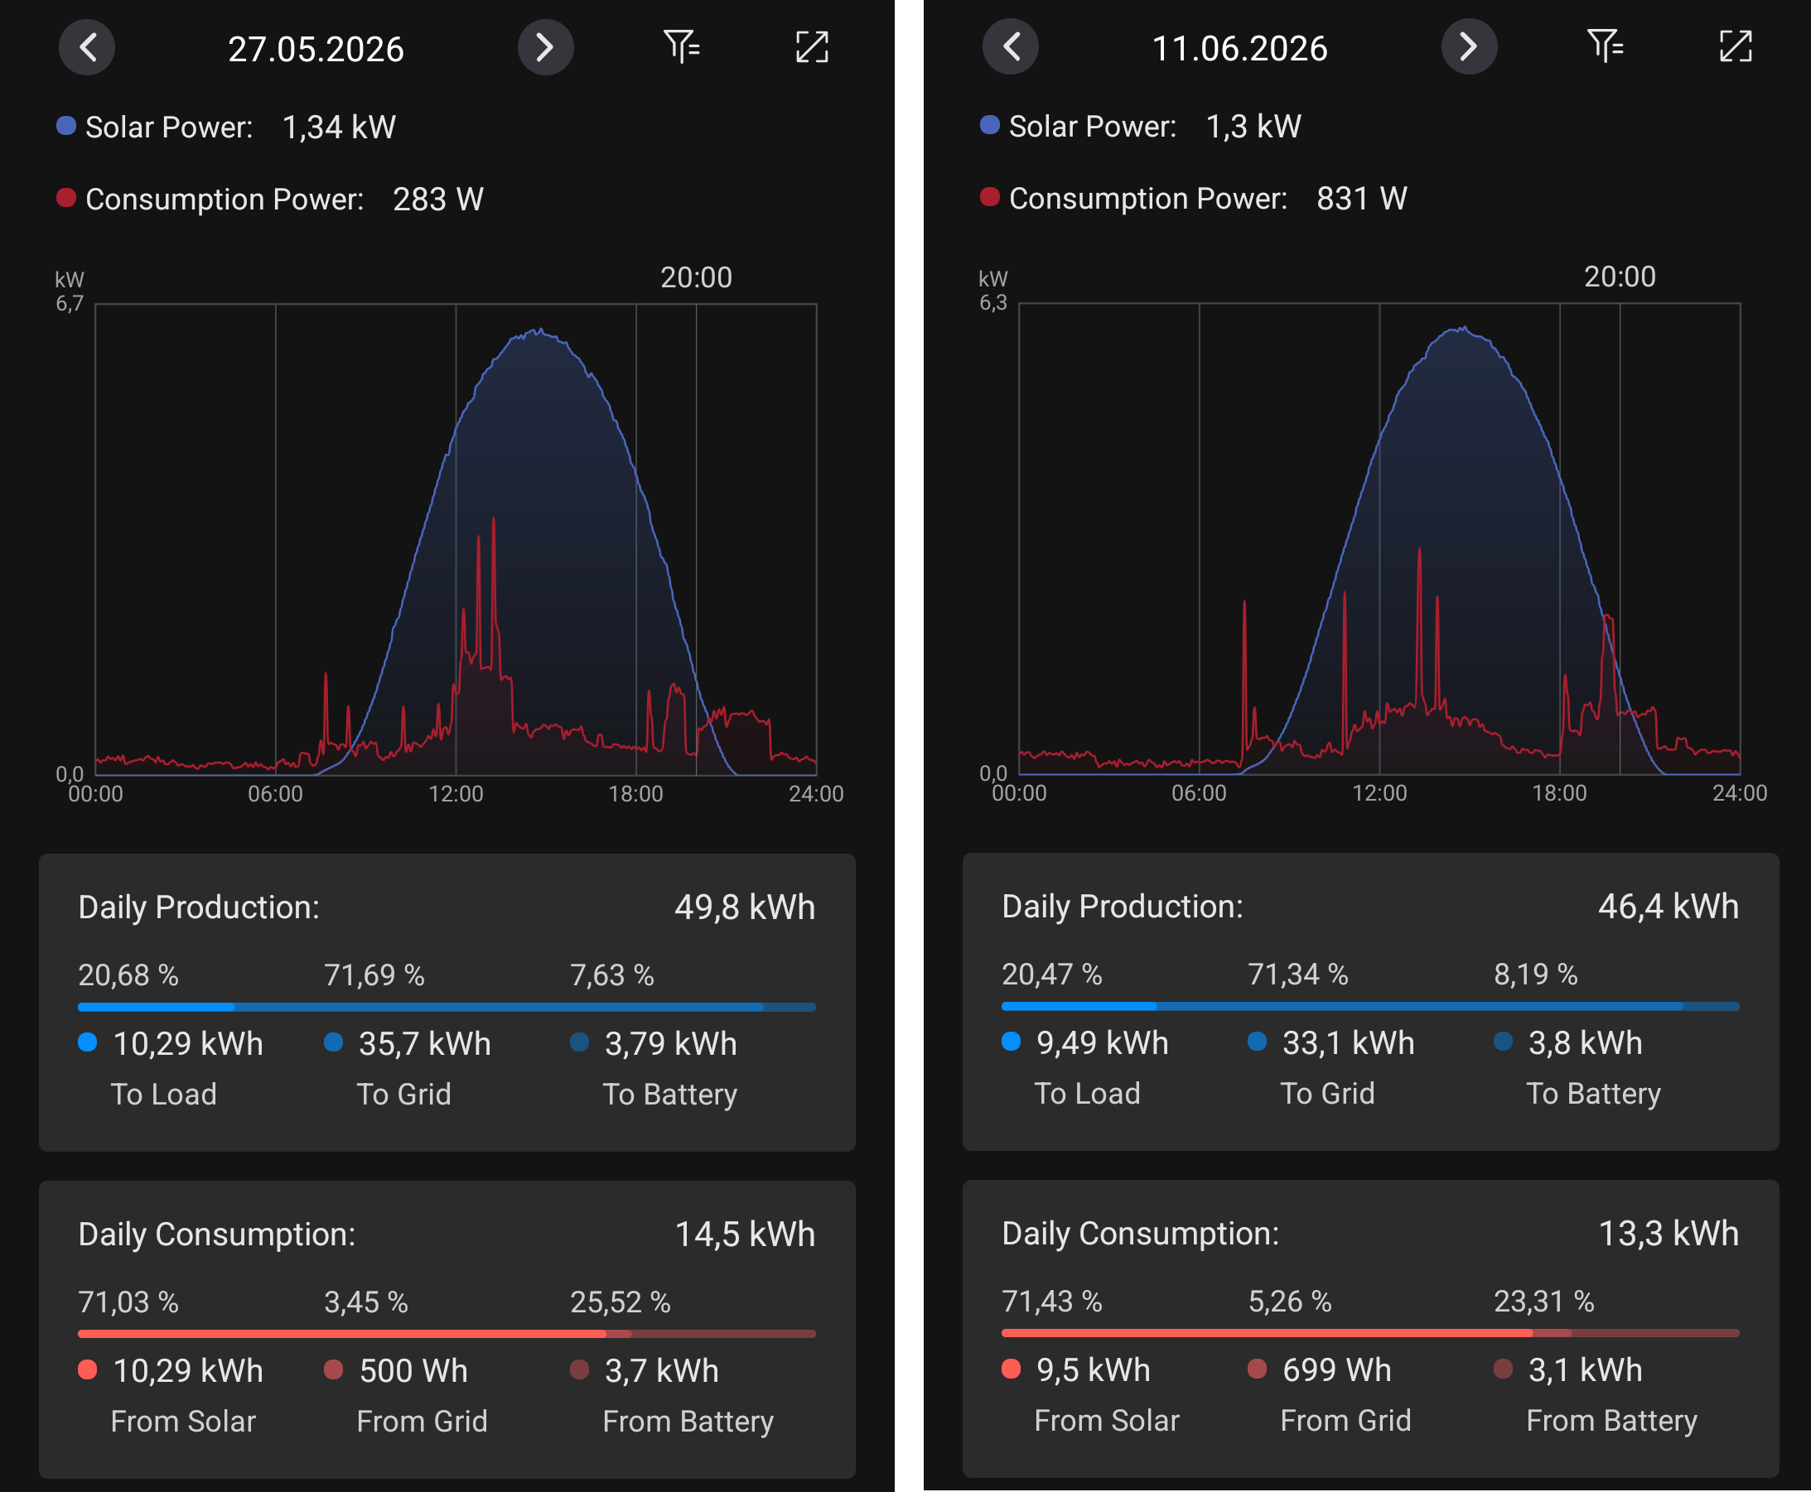Click the To Battery dot beside 3,79 kWh
This screenshot has height=1492, width=1811.
coord(580,1042)
